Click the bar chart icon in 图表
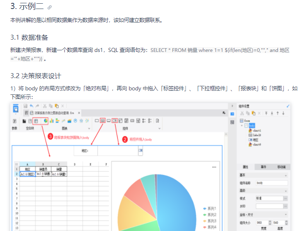Screen dimensions: 308x231 coord(52,121)
